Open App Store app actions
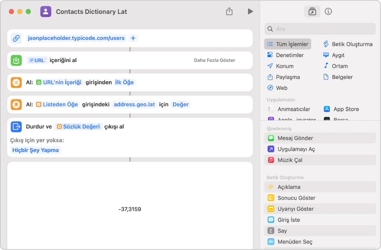381x250 pixels. pyautogui.click(x=341, y=109)
